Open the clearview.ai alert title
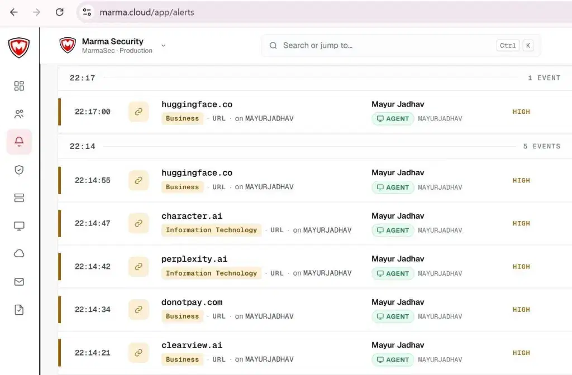This screenshot has width=572, height=375. click(192, 345)
